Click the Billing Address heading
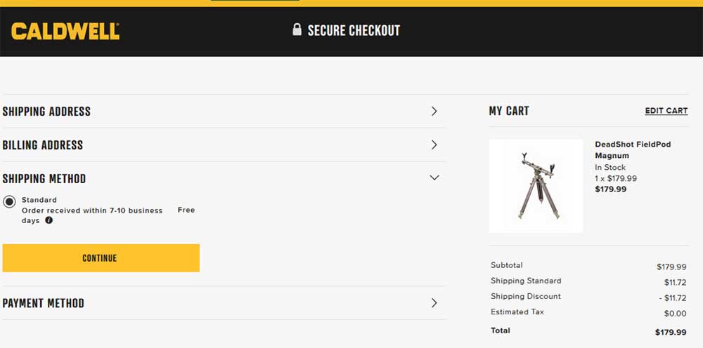The width and height of the screenshot is (703, 348). [43, 145]
